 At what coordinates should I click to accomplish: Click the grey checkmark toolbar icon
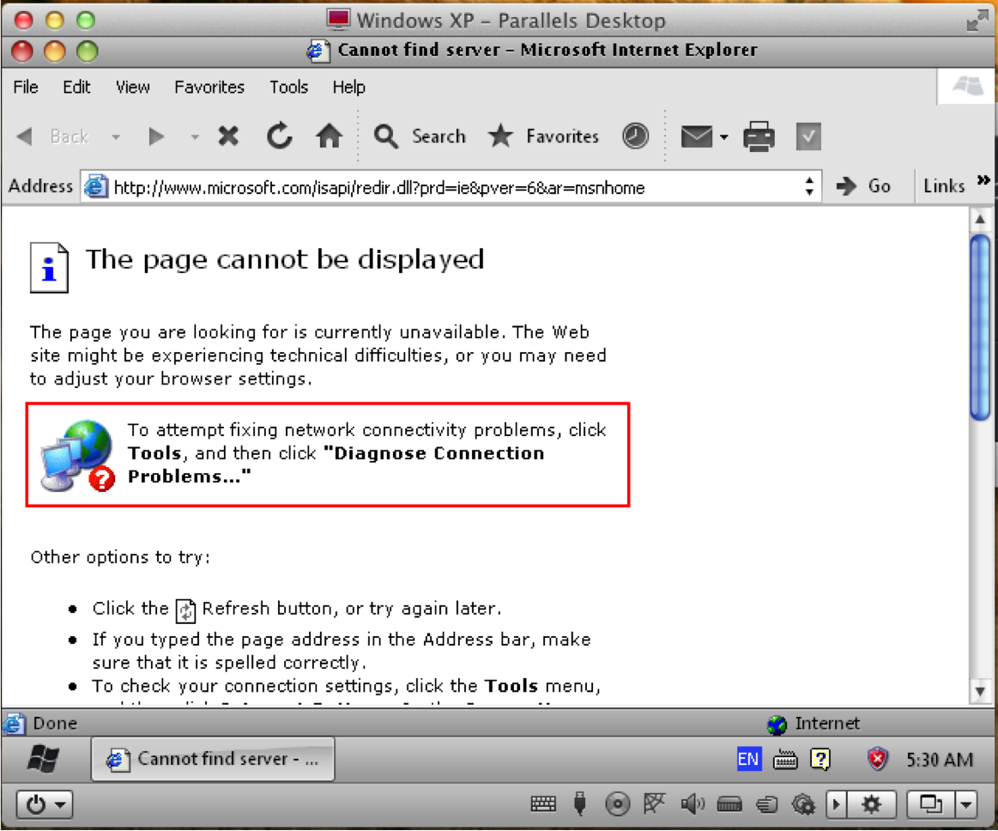tap(807, 136)
